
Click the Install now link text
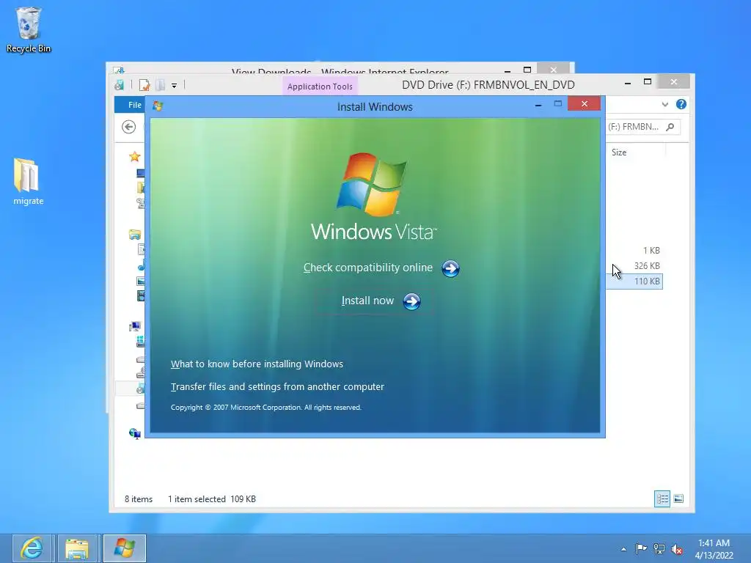367,301
